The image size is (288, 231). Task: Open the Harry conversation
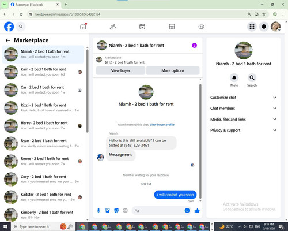[43, 126]
